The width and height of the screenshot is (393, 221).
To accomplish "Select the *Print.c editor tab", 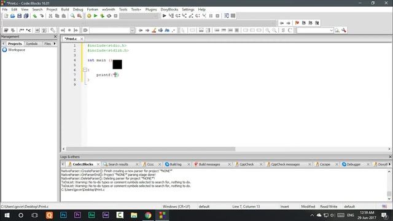I will pyautogui.click(x=71, y=39).
